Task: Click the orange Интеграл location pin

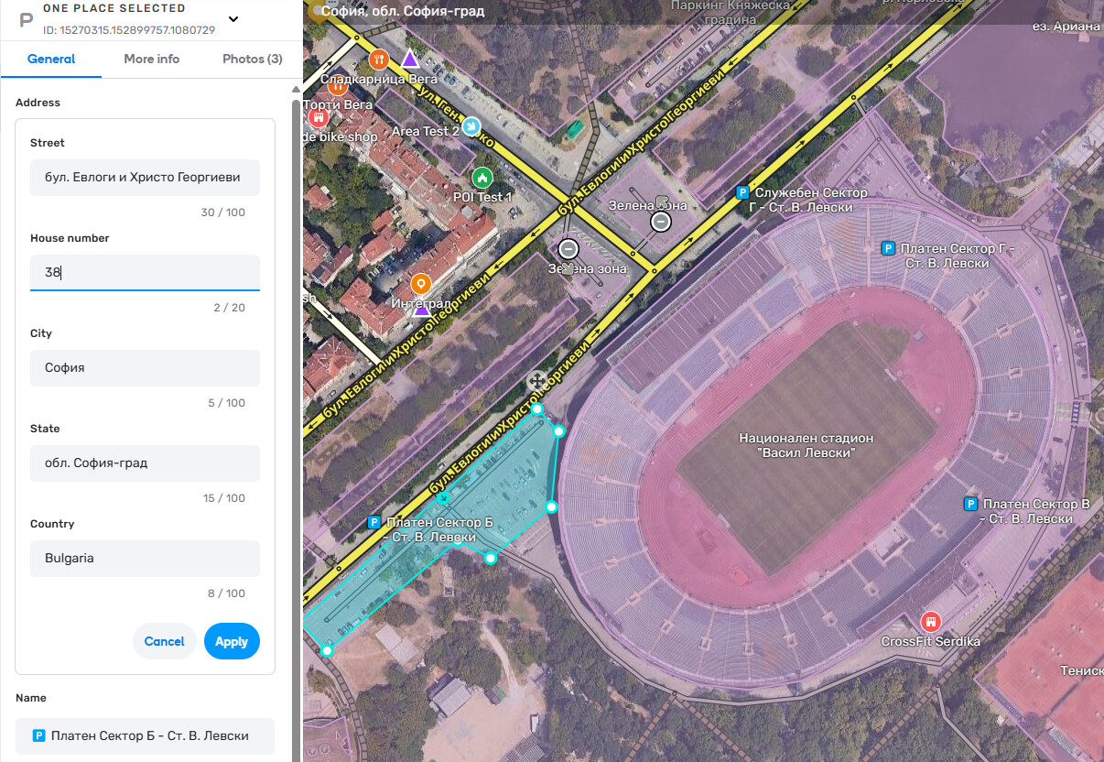Action: 421,283
